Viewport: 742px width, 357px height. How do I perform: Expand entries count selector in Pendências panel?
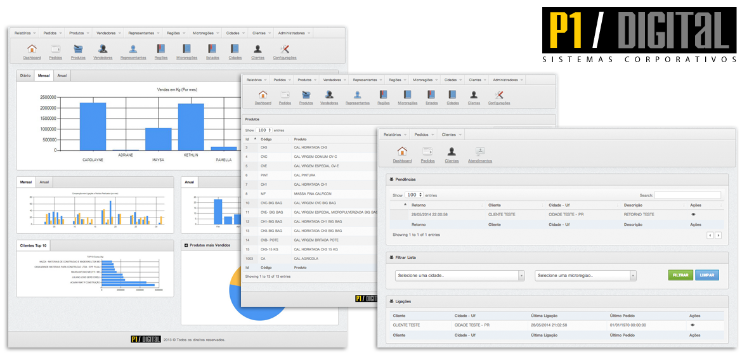tap(414, 195)
